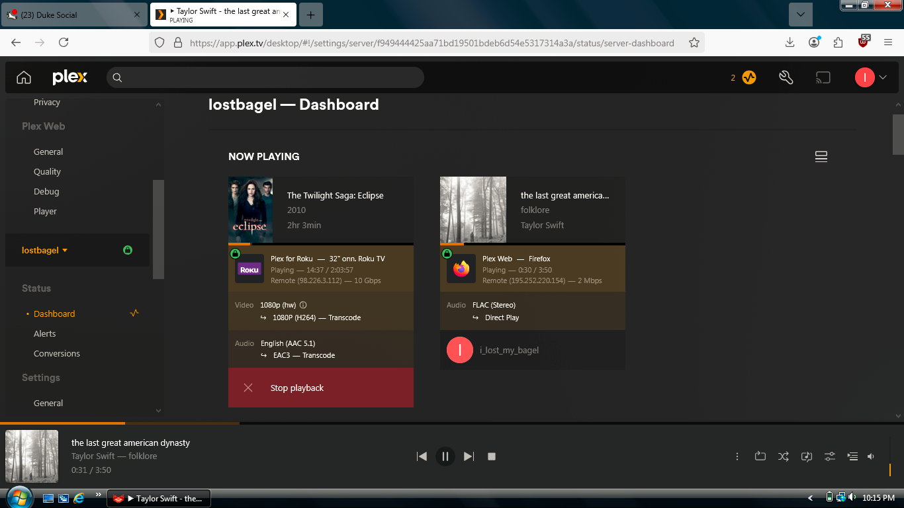This screenshot has height=508, width=904.
Task: Click the Eclipse movie poster
Action: coord(251,210)
